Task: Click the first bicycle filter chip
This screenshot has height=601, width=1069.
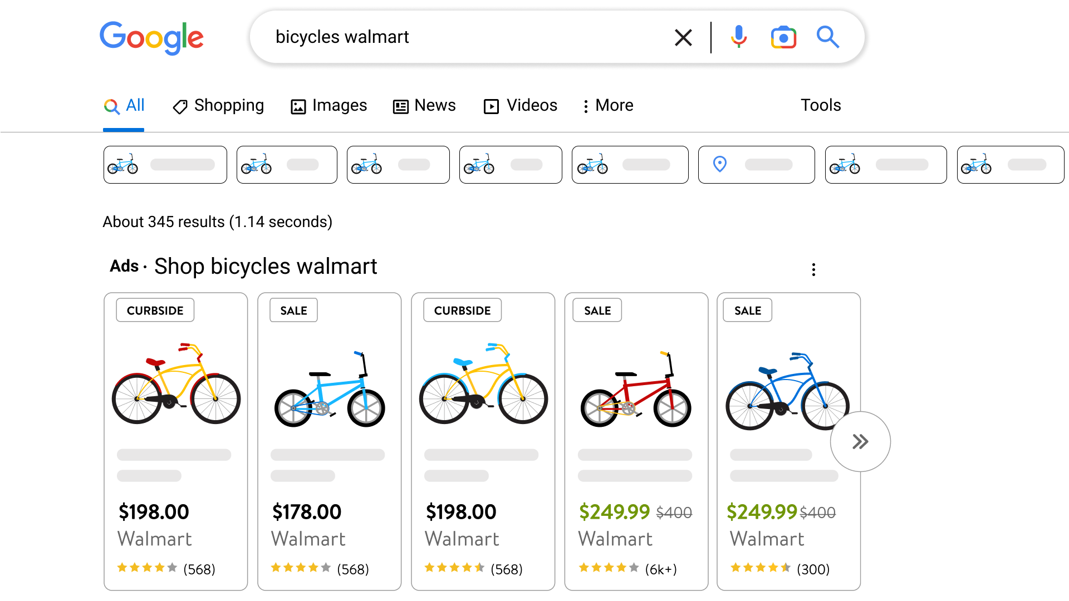Action: [x=165, y=165]
